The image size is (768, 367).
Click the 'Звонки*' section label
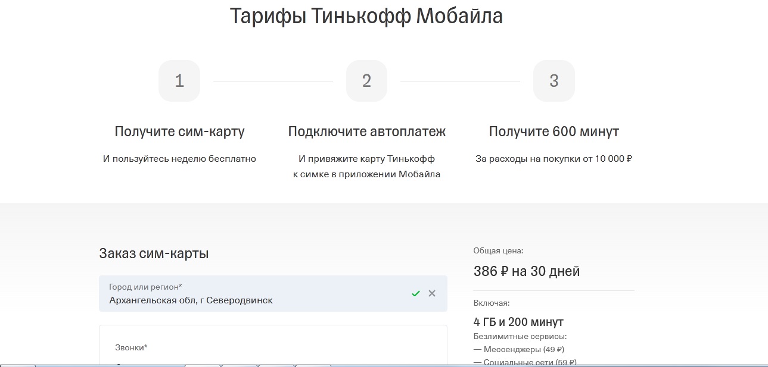(131, 347)
